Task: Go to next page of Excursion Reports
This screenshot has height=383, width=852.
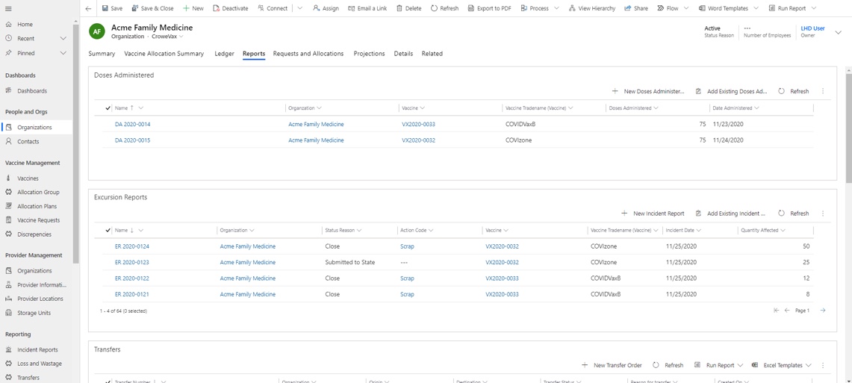Action: [x=823, y=311]
